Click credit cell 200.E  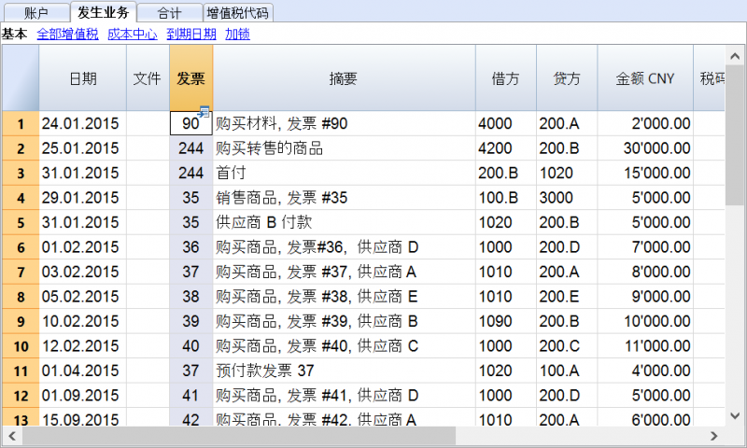coord(567,297)
